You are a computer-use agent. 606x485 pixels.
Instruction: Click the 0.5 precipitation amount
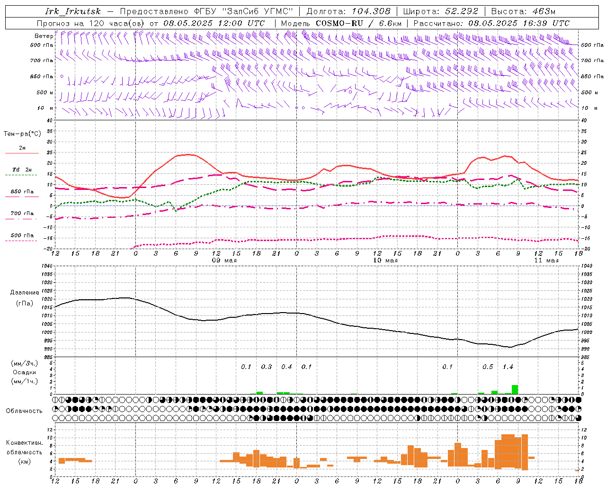pos(488,367)
